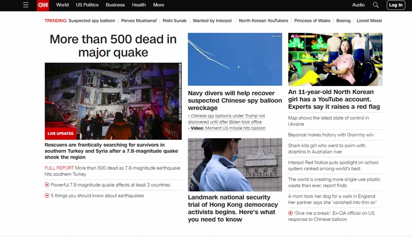The height and width of the screenshot is (239, 412).
Task: Open the World section
Action: coord(63,5)
